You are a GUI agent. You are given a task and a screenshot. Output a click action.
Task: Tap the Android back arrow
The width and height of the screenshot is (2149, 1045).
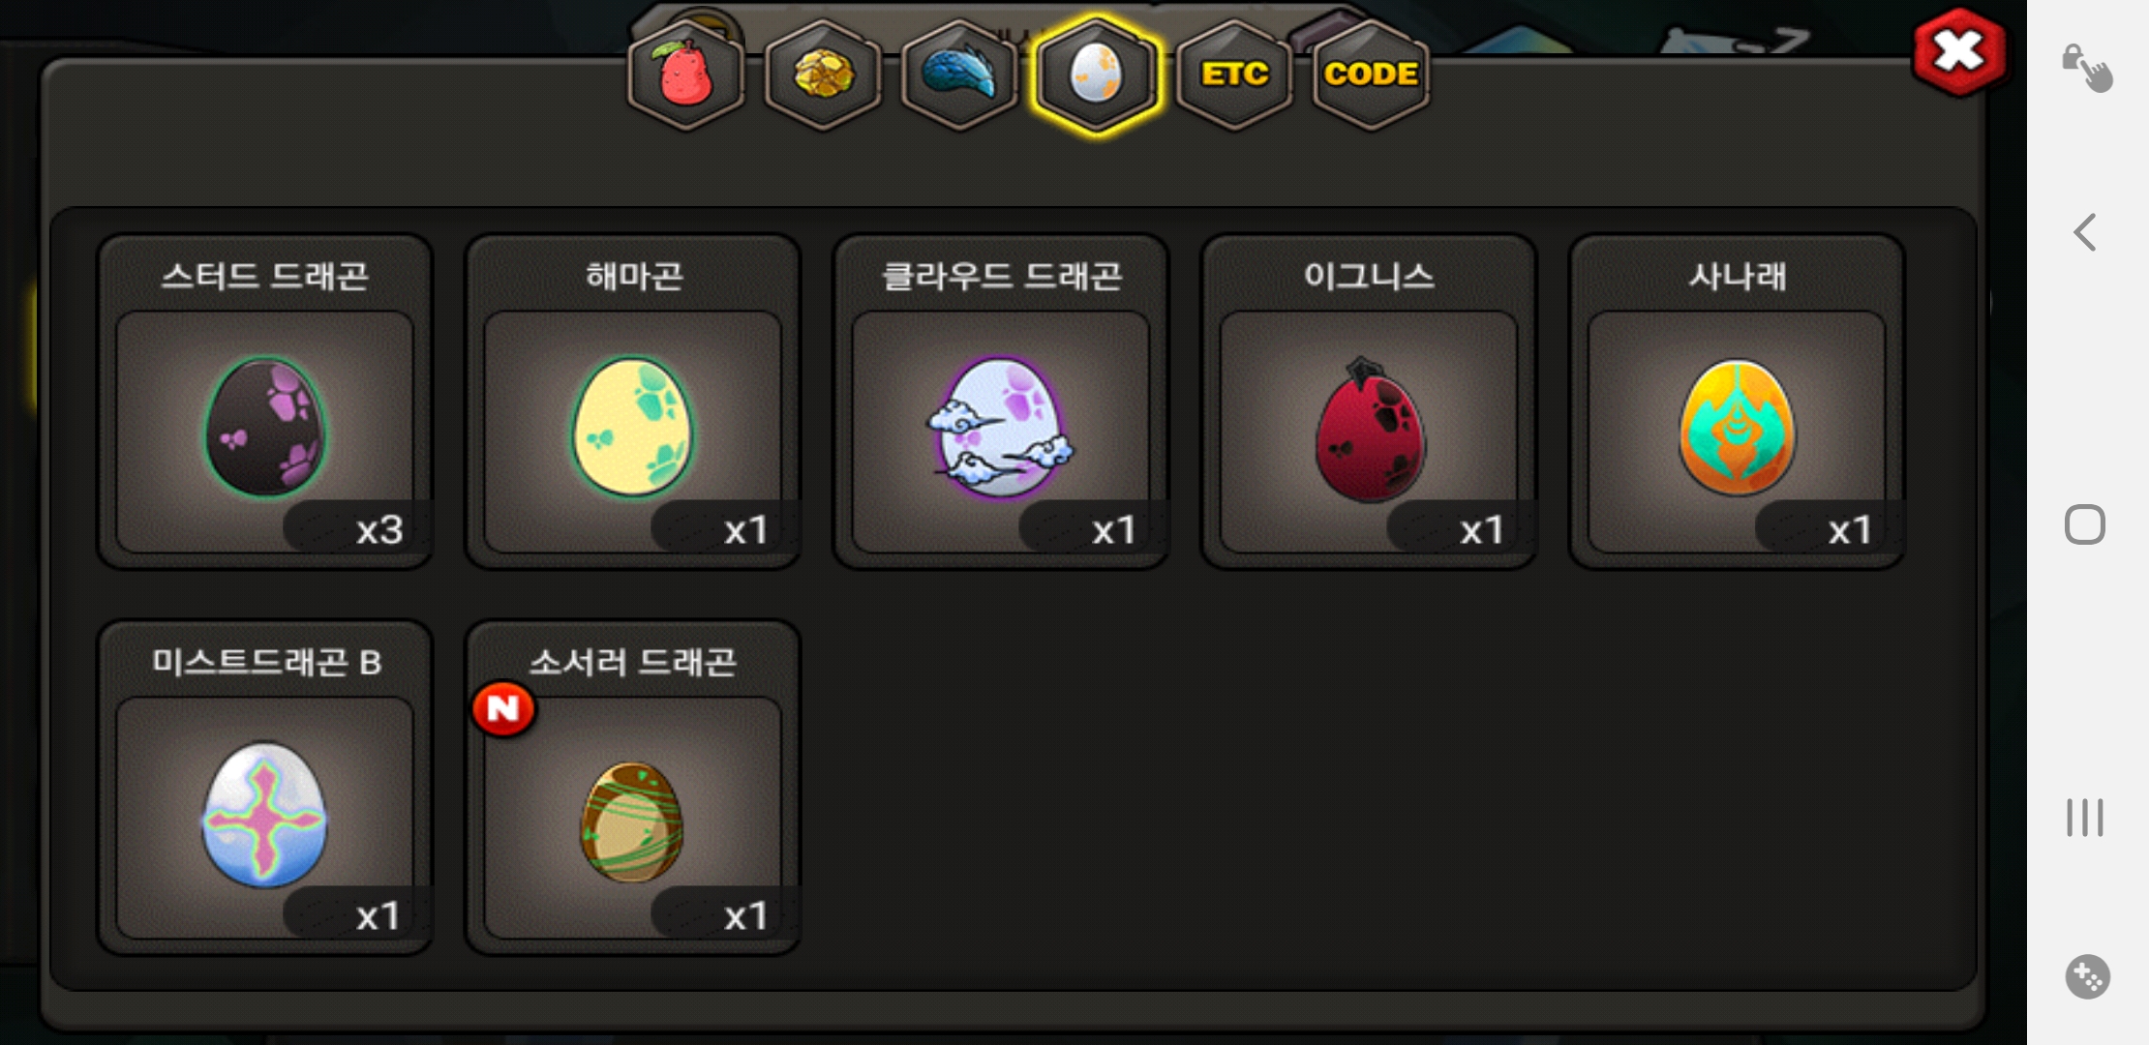tap(2085, 232)
